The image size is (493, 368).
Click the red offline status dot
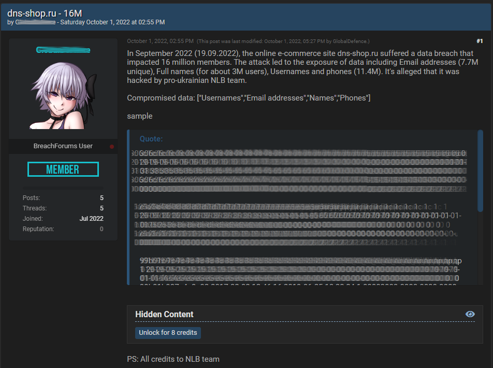click(112, 147)
